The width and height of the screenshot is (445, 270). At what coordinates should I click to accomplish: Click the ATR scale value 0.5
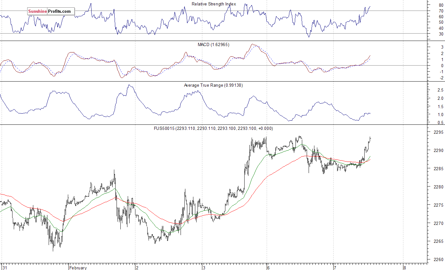[x=441, y=123]
